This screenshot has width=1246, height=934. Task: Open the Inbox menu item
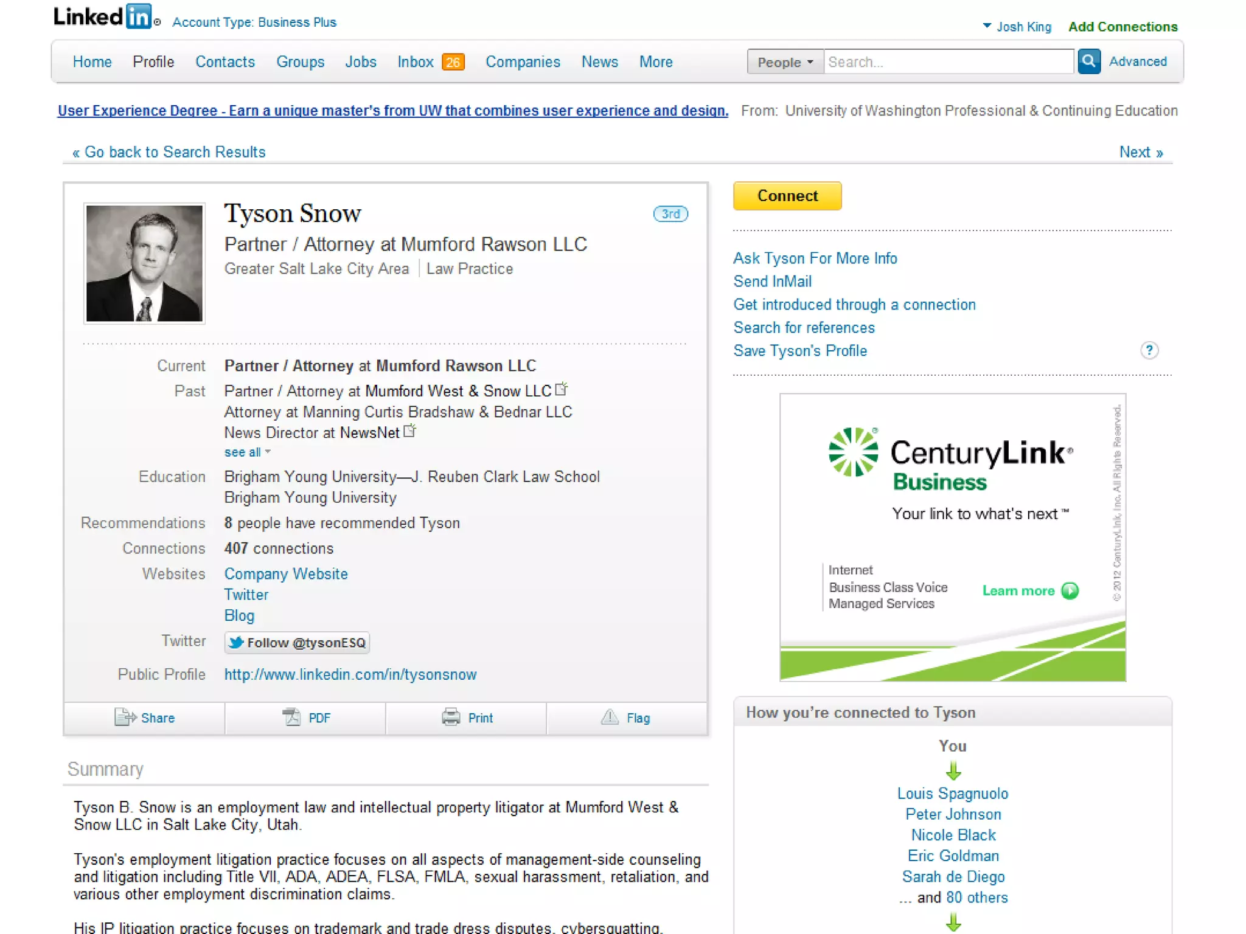pos(416,62)
